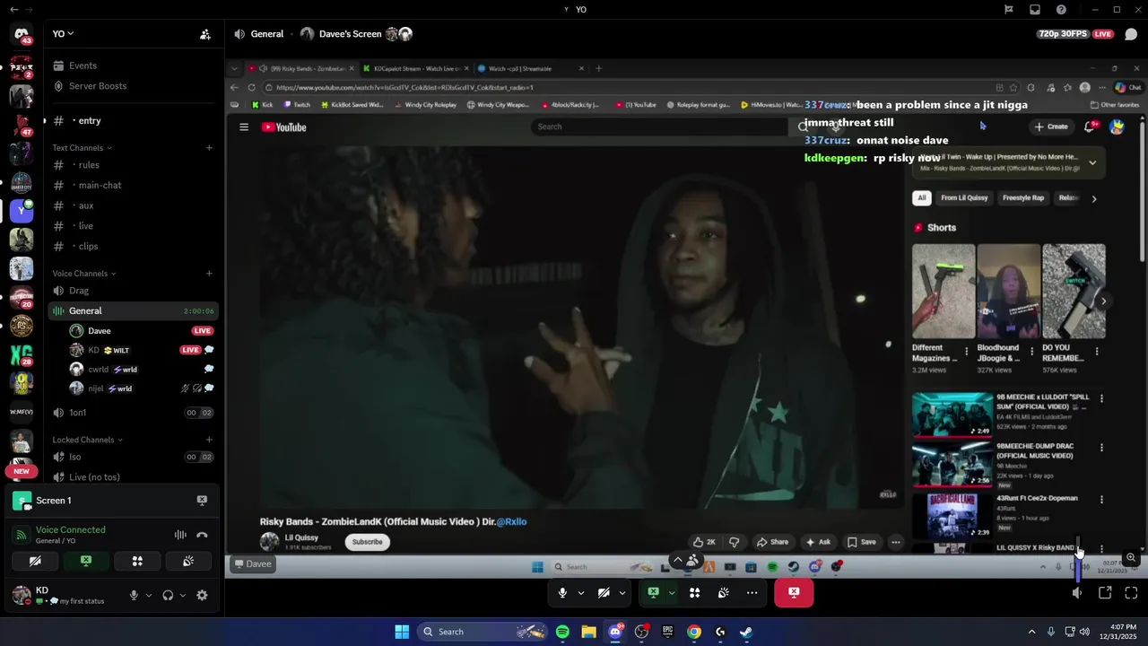Zoom the stream with the magnifier icon
Image resolution: width=1148 pixels, height=646 pixels.
tap(1131, 558)
